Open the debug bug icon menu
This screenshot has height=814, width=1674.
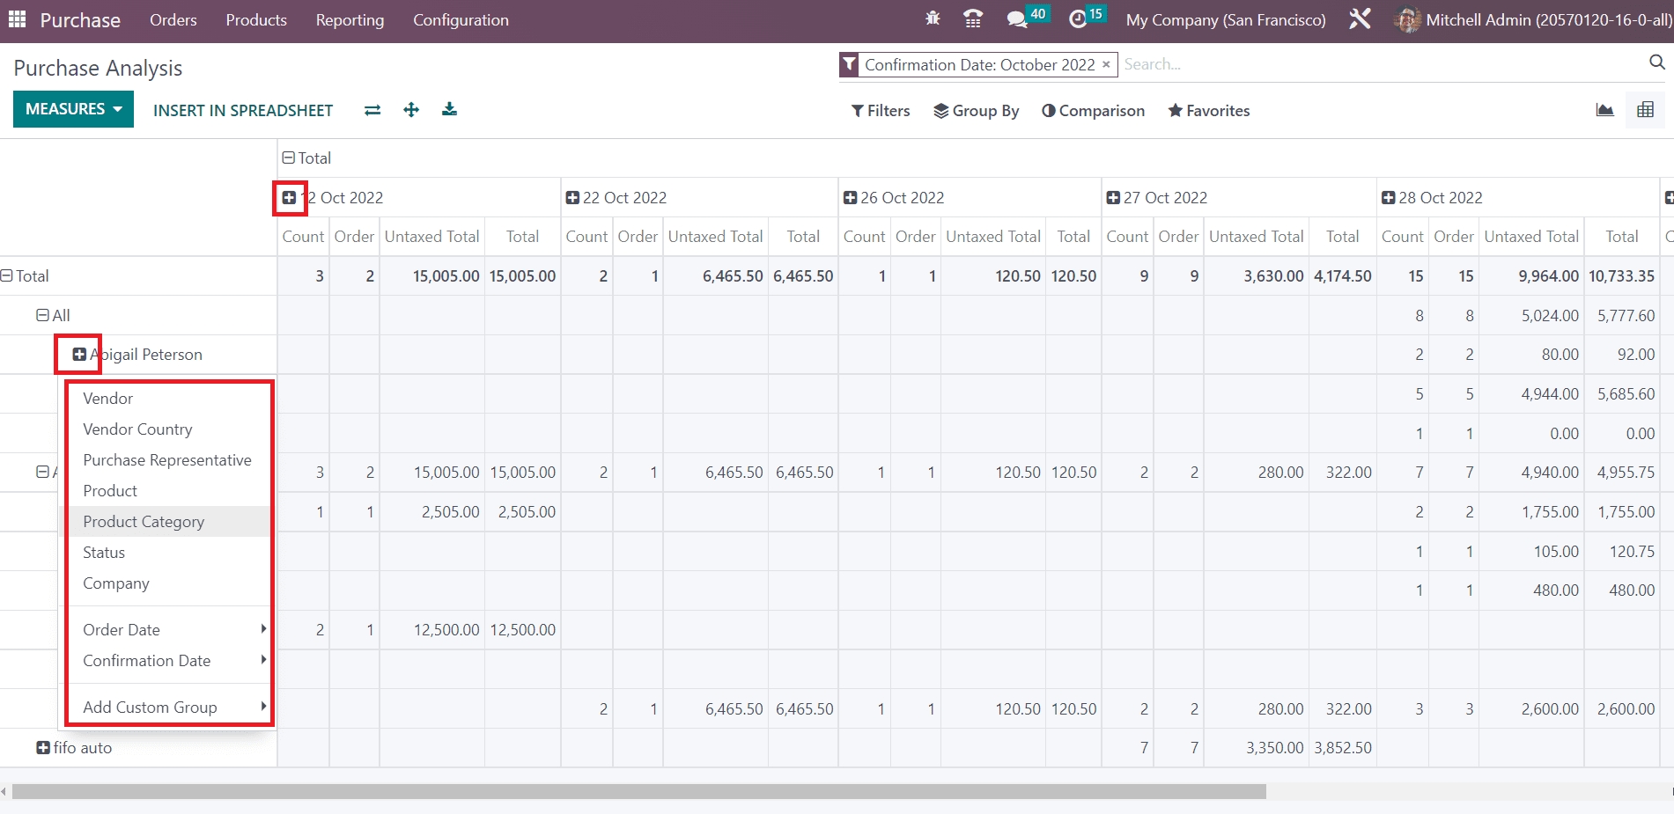point(933,18)
